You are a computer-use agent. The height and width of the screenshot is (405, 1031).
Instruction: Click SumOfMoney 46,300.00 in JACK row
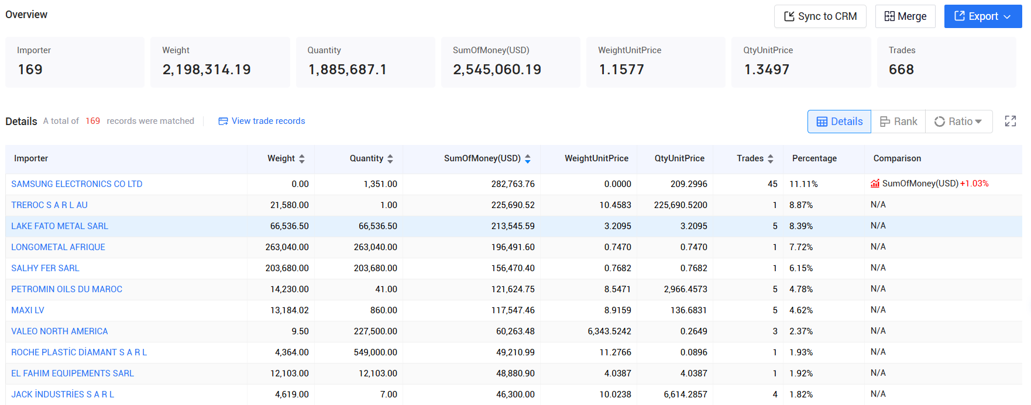click(515, 394)
